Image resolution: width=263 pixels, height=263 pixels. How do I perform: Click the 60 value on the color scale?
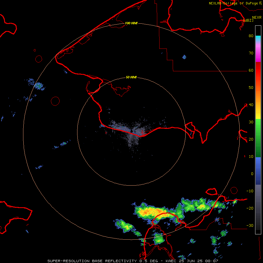pos(251,70)
